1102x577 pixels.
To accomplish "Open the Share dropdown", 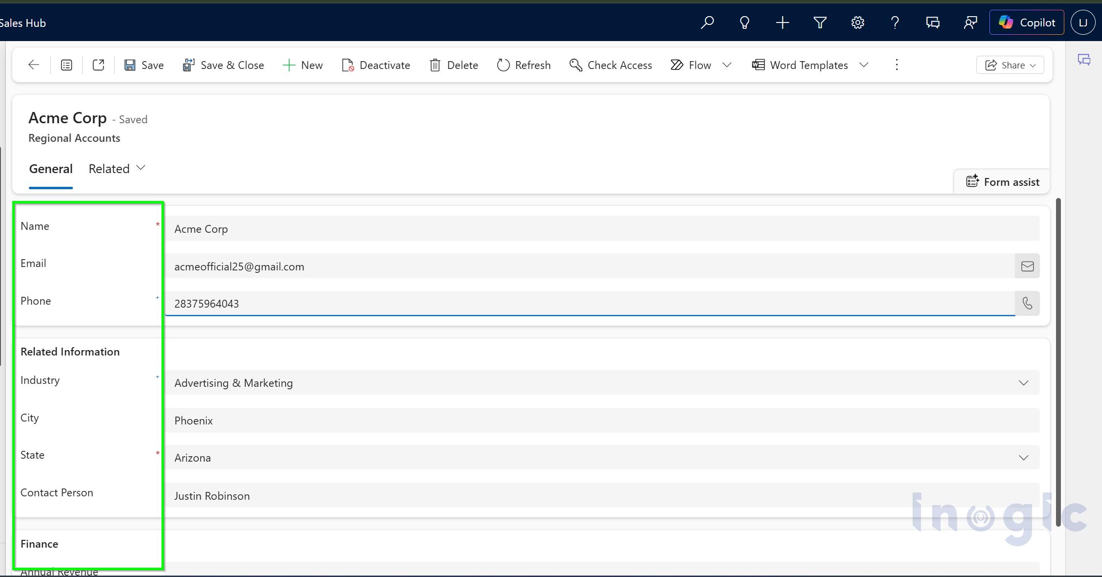I will pos(1010,65).
